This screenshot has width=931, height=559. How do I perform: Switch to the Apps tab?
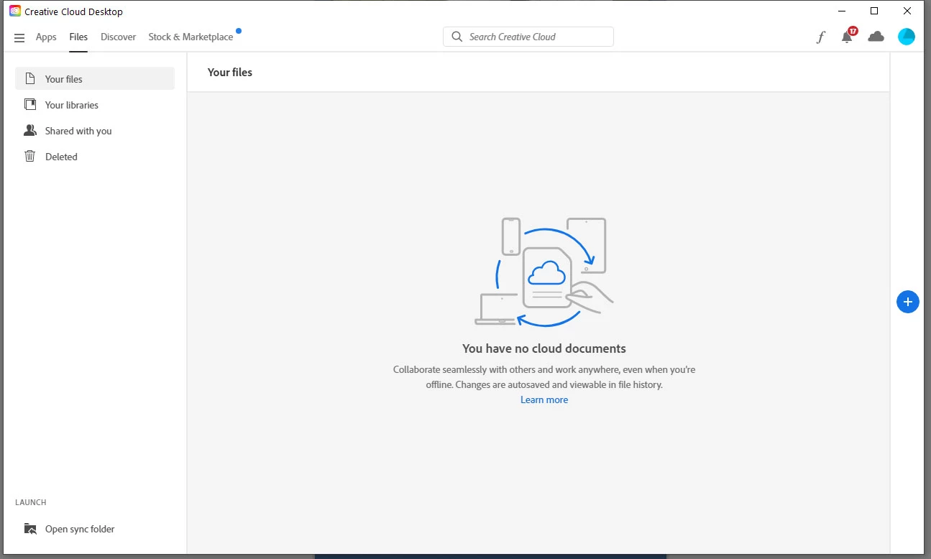46,37
